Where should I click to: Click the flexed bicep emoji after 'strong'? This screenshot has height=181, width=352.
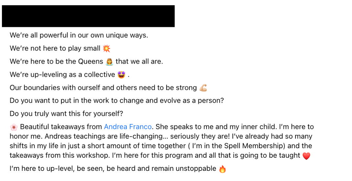click(x=203, y=88)
